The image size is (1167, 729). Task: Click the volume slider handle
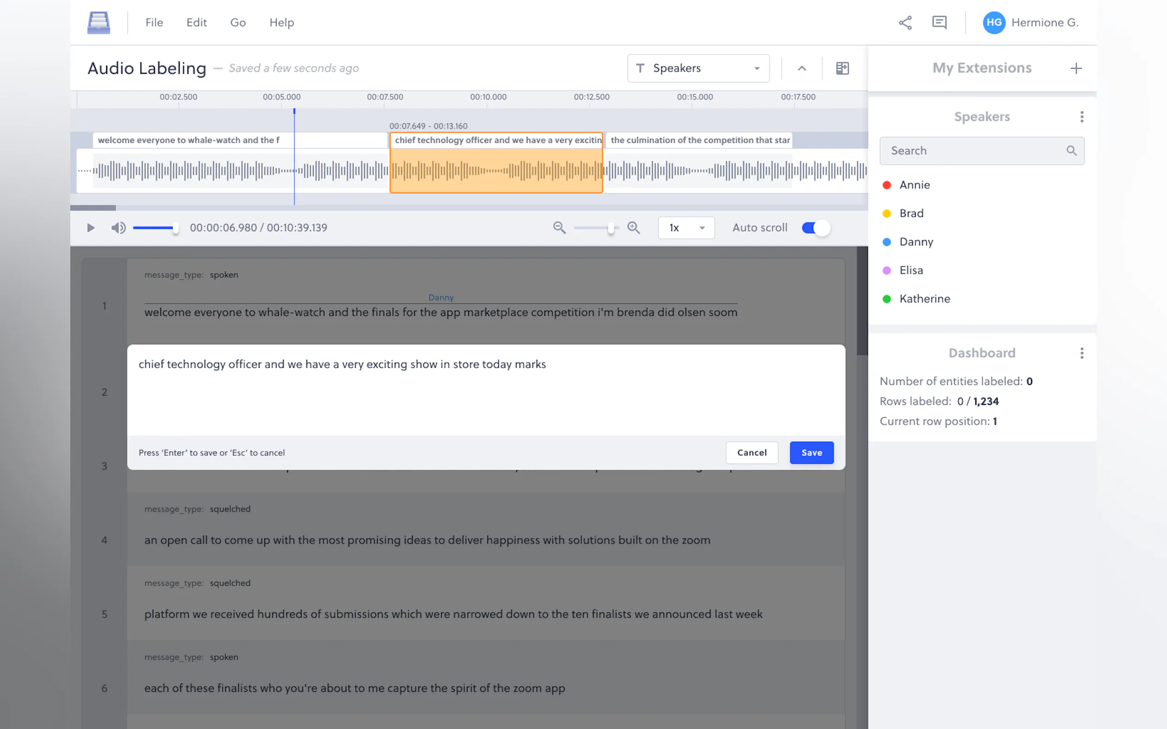(x=176, y=228)
